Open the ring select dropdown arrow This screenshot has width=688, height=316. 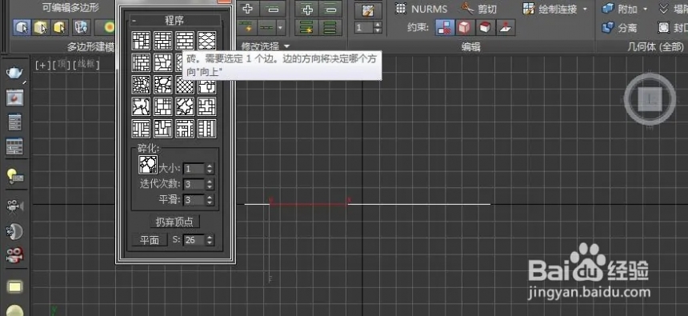coord(280,27)
